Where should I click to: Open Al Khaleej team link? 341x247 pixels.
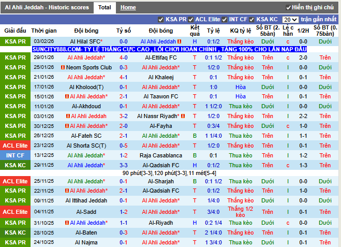coord(161,77)
